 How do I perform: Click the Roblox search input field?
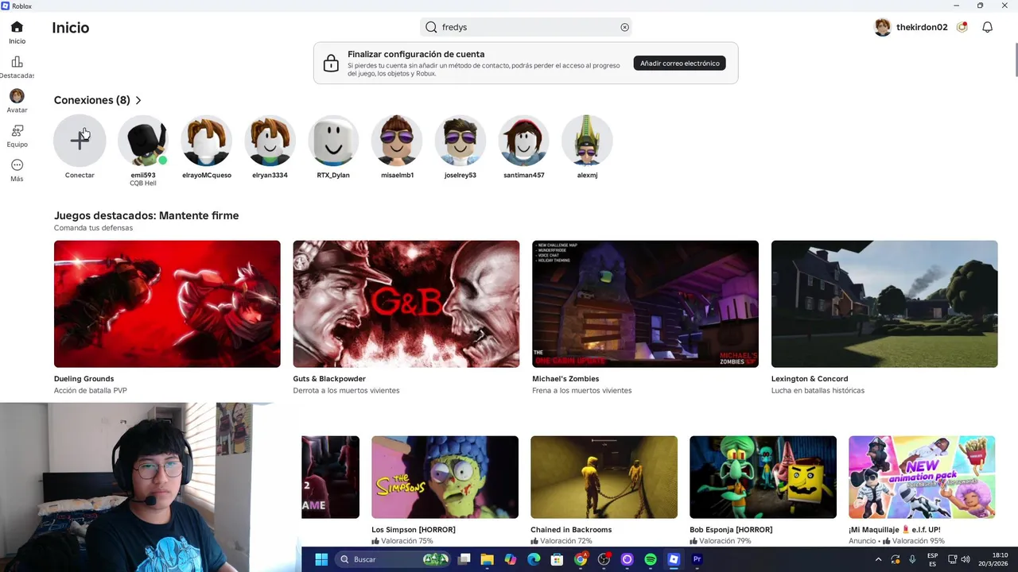click(x=526, y=27)
